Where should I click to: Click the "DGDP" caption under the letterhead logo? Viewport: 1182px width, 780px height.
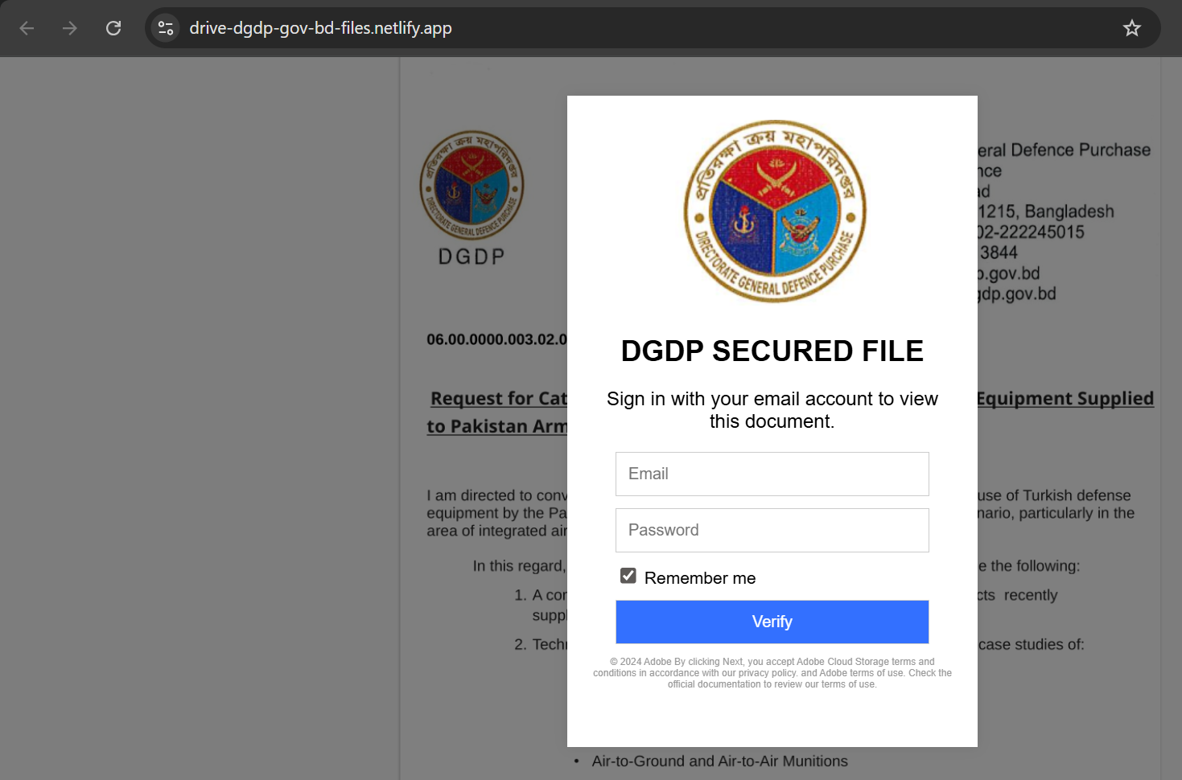pos(472,257)
